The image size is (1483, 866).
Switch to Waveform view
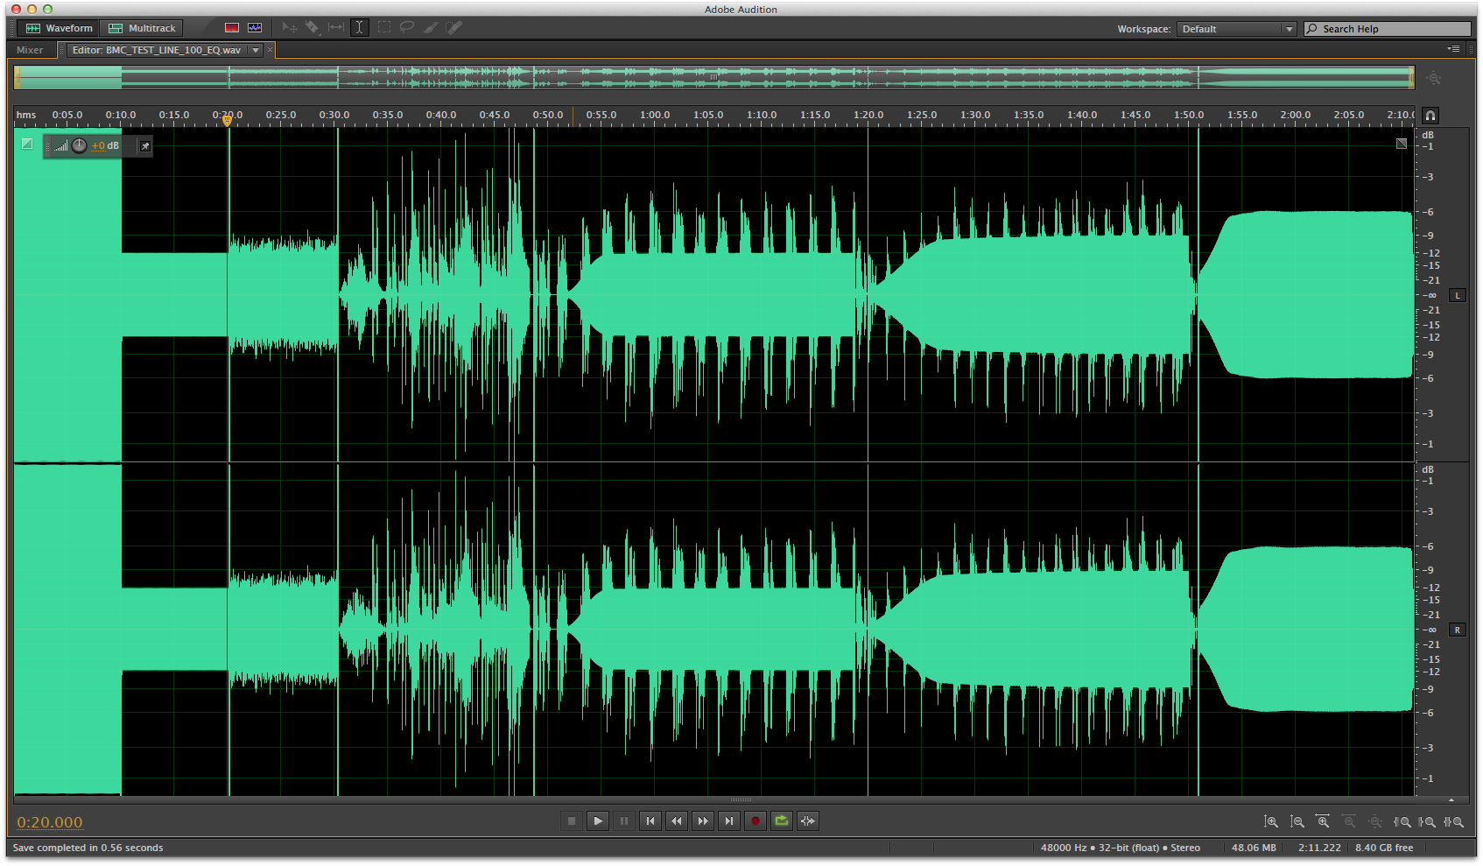[x=60, y=28]
